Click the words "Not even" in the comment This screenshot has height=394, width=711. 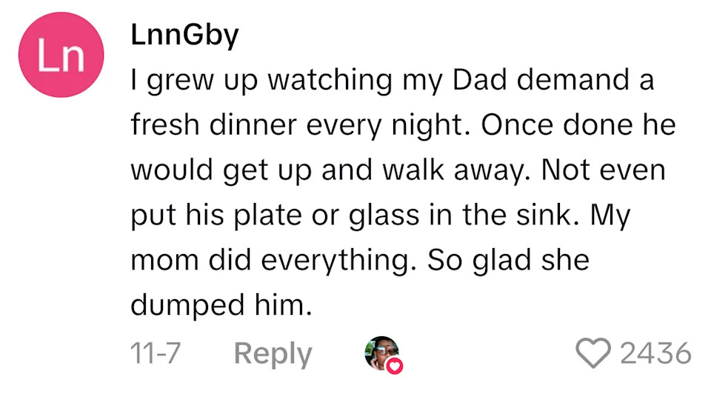point(604,170)
